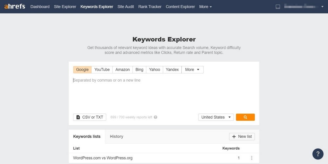This screenshot has height=164, width=328.
Task: Click the 699 / 700 weekly reports left text
Action: [132, 117]
